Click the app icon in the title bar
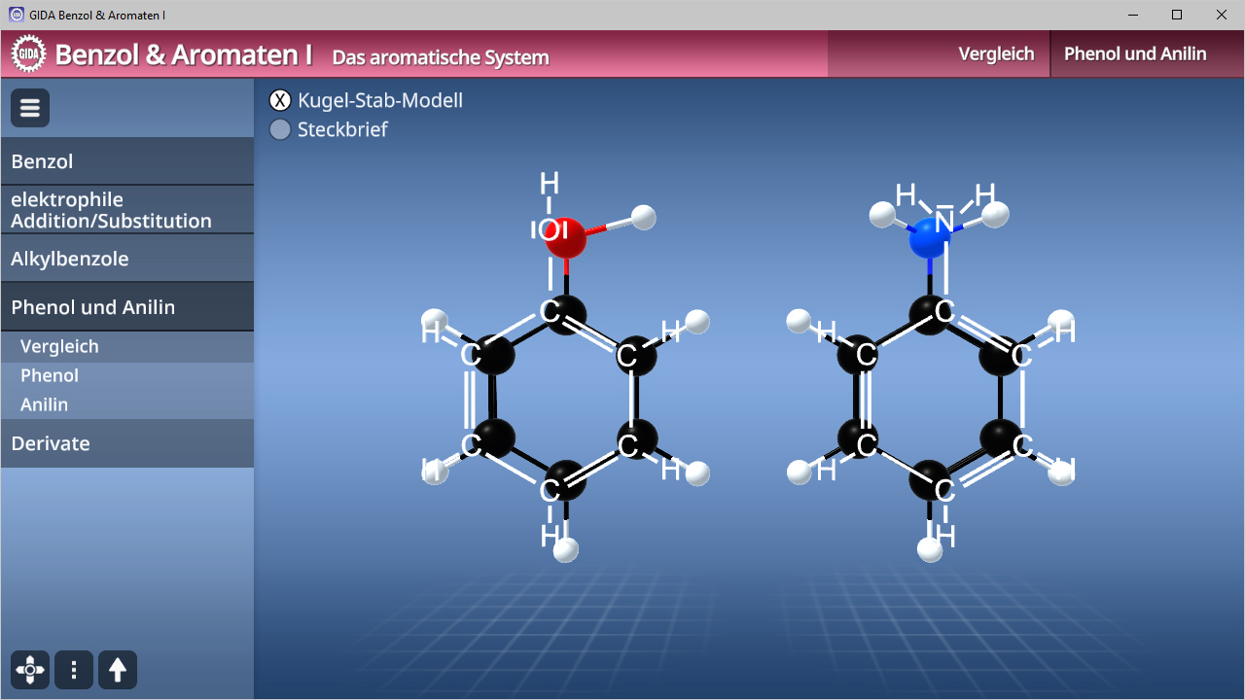Viewport: 1245px width, 700px height. [x=16, y=15]
